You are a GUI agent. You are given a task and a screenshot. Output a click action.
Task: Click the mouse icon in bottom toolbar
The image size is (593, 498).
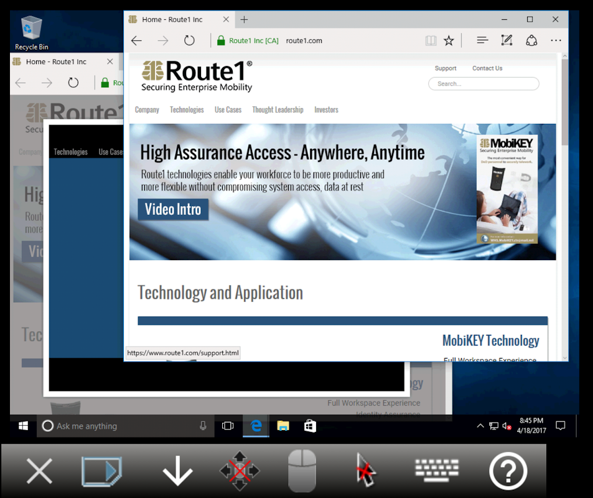point(302,471)
